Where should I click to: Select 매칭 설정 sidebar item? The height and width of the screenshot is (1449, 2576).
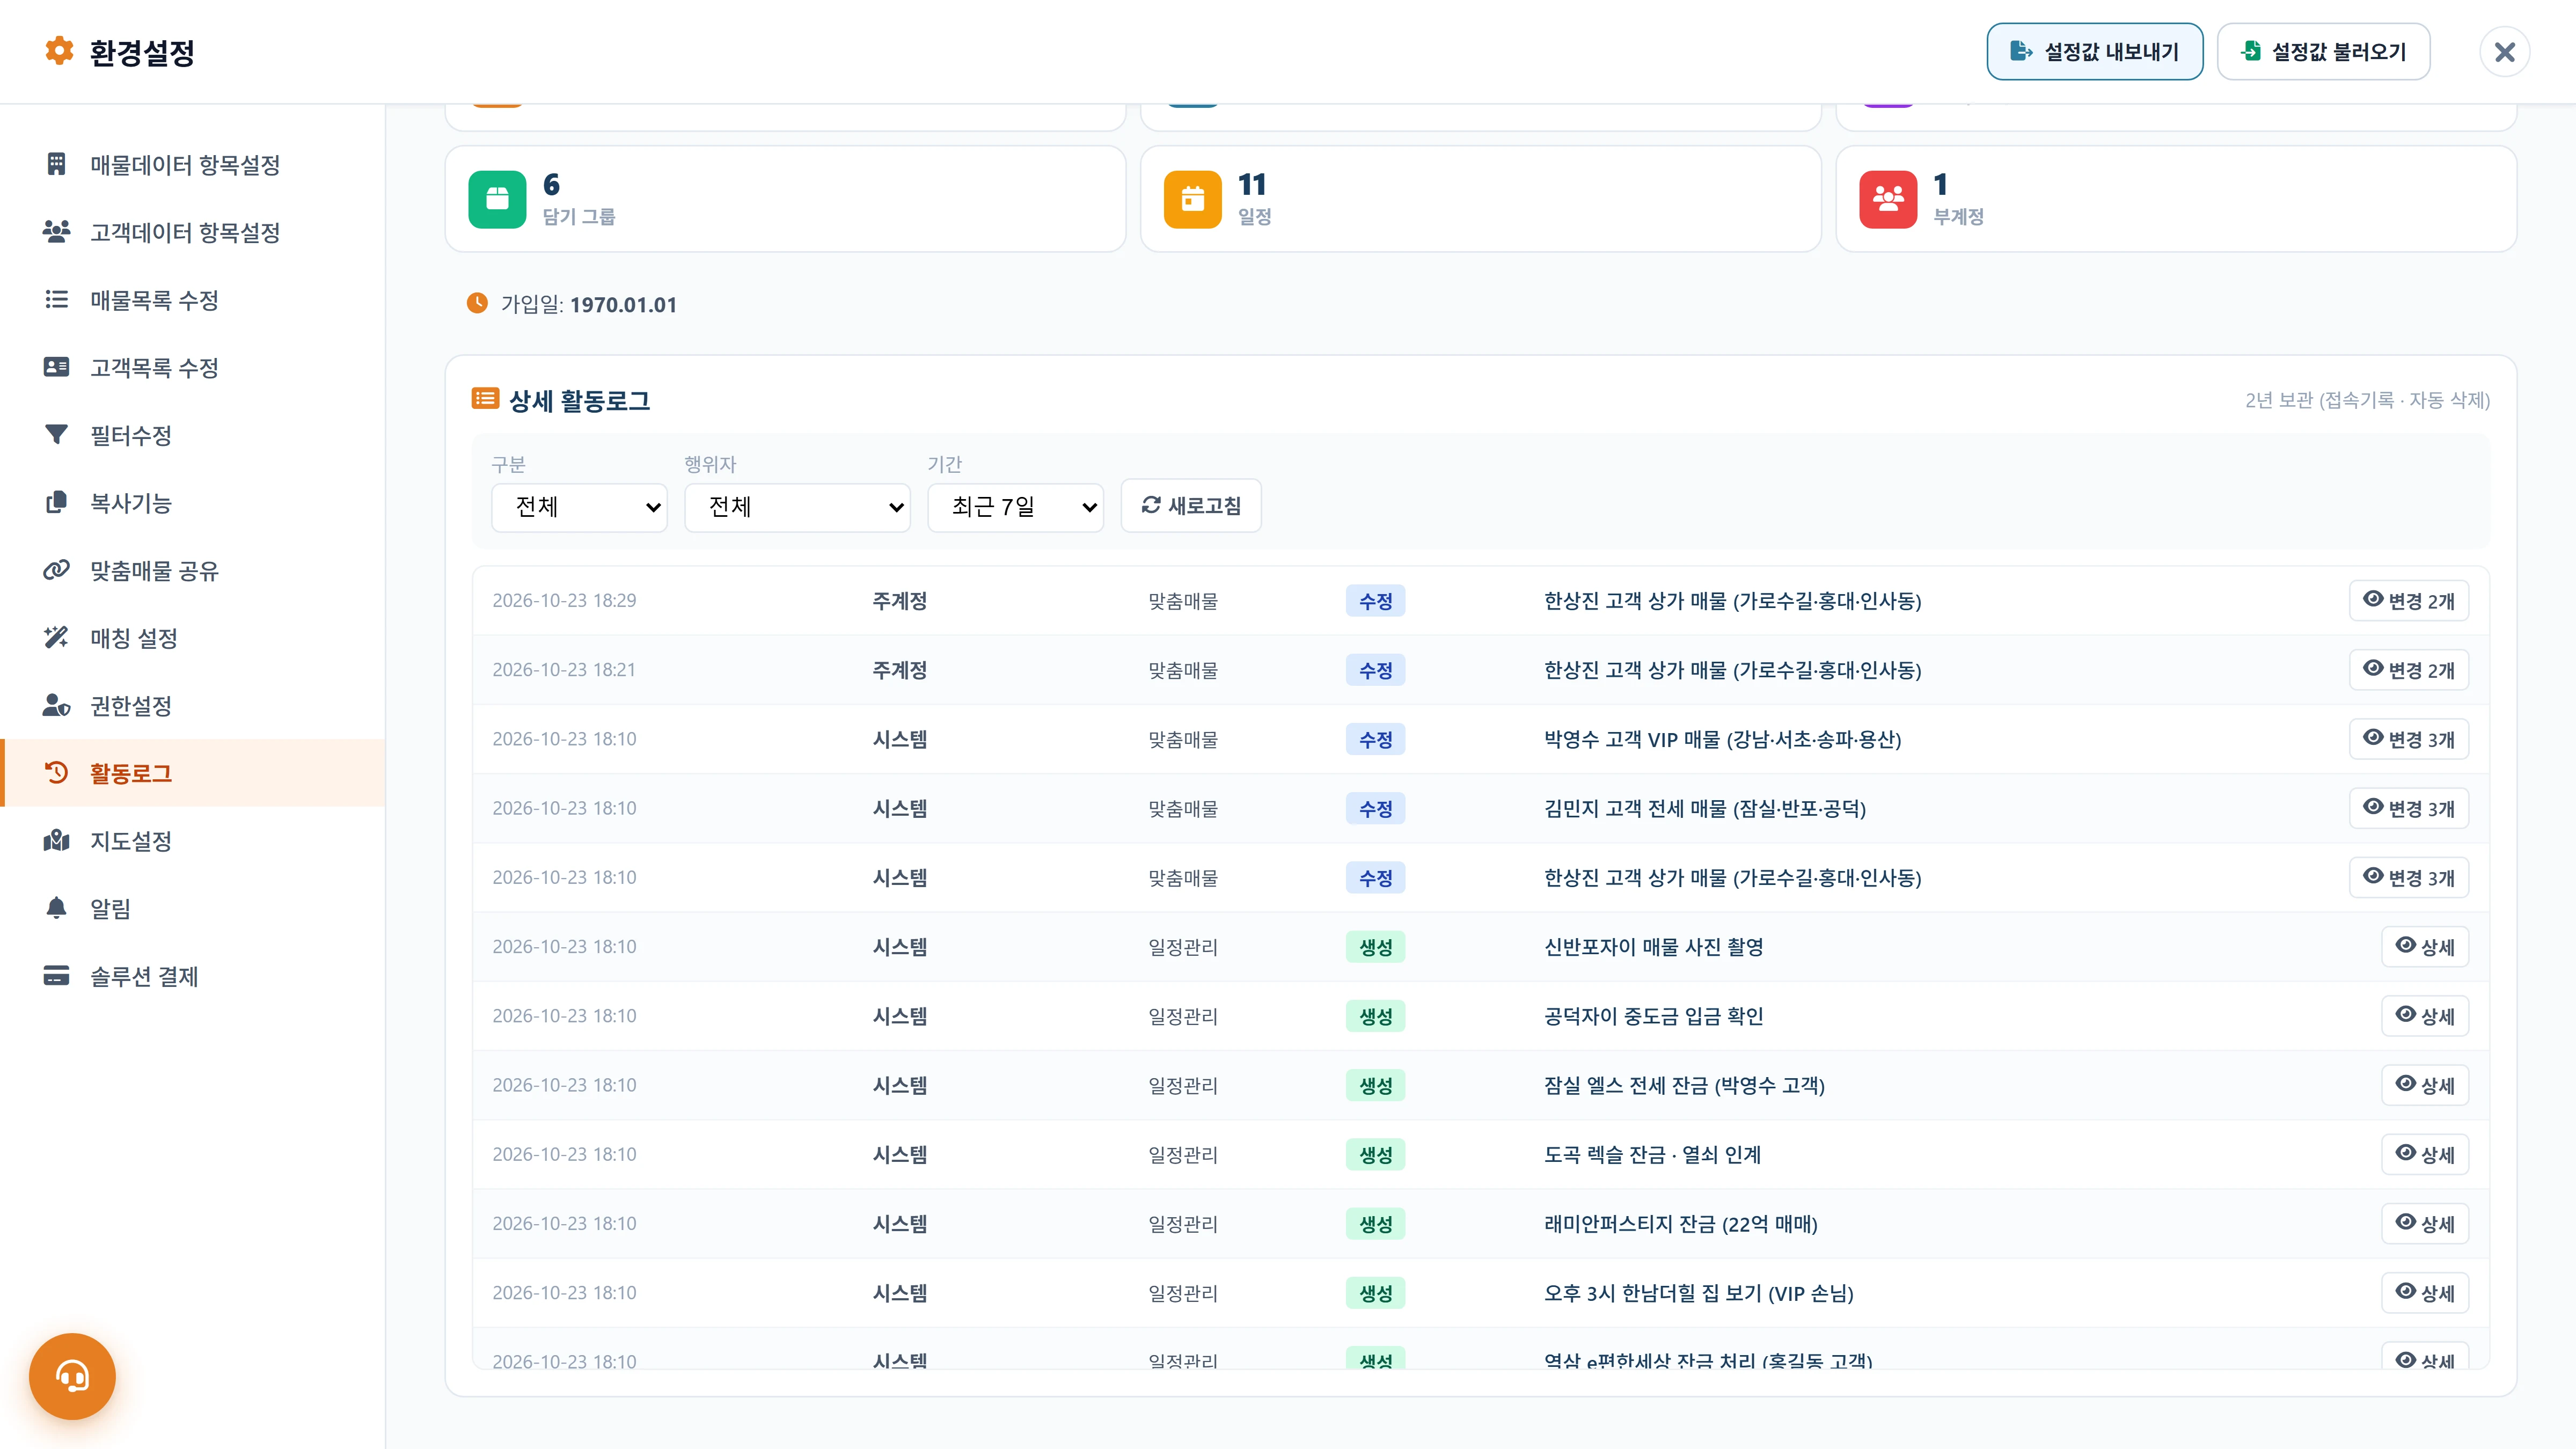(193, 638)
